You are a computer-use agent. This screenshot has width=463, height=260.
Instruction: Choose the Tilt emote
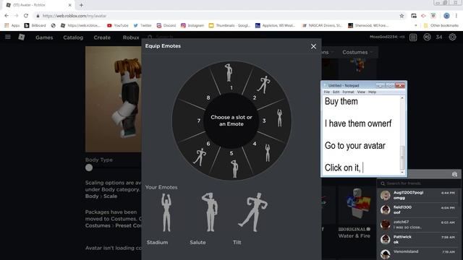click(x=252, y=219)
